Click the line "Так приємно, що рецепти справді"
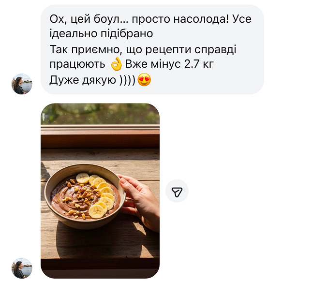The height and width of the screenshot is (281, 312). pos(143,49)
